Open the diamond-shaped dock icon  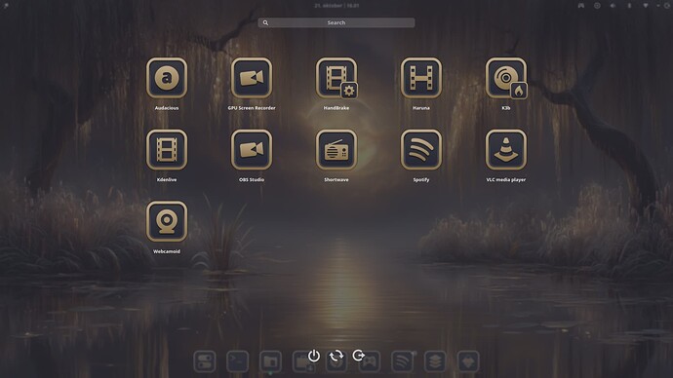(x=468, y=361)
